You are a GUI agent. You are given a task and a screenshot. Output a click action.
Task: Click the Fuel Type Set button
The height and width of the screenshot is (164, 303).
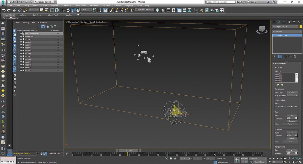tap(292, 115)
